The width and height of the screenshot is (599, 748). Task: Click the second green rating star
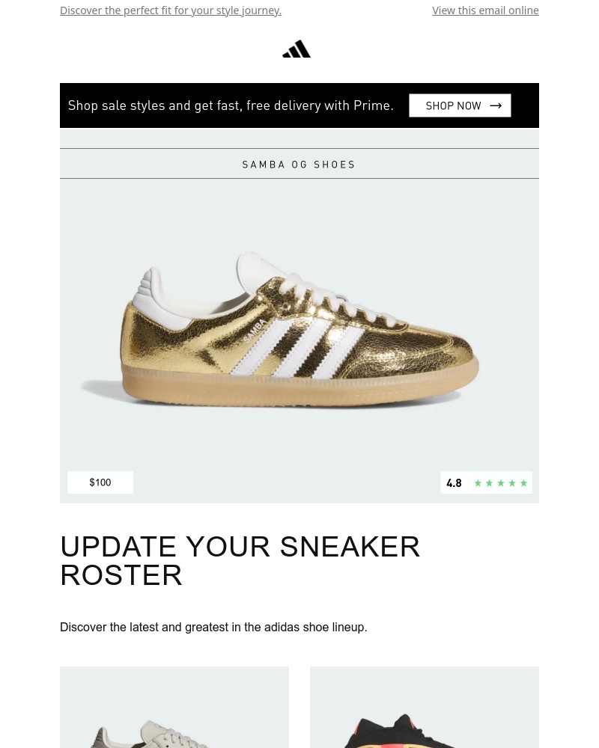(x=490, y=483)
